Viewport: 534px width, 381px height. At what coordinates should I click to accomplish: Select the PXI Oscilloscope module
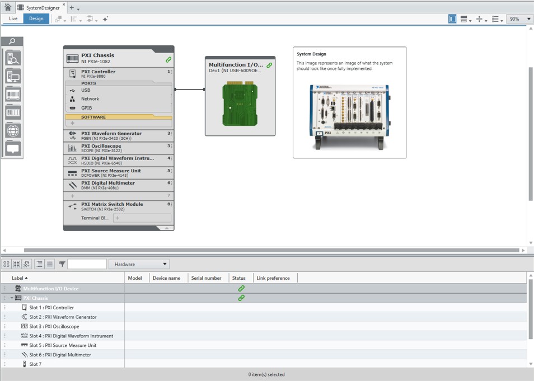[x=119, y=148]
